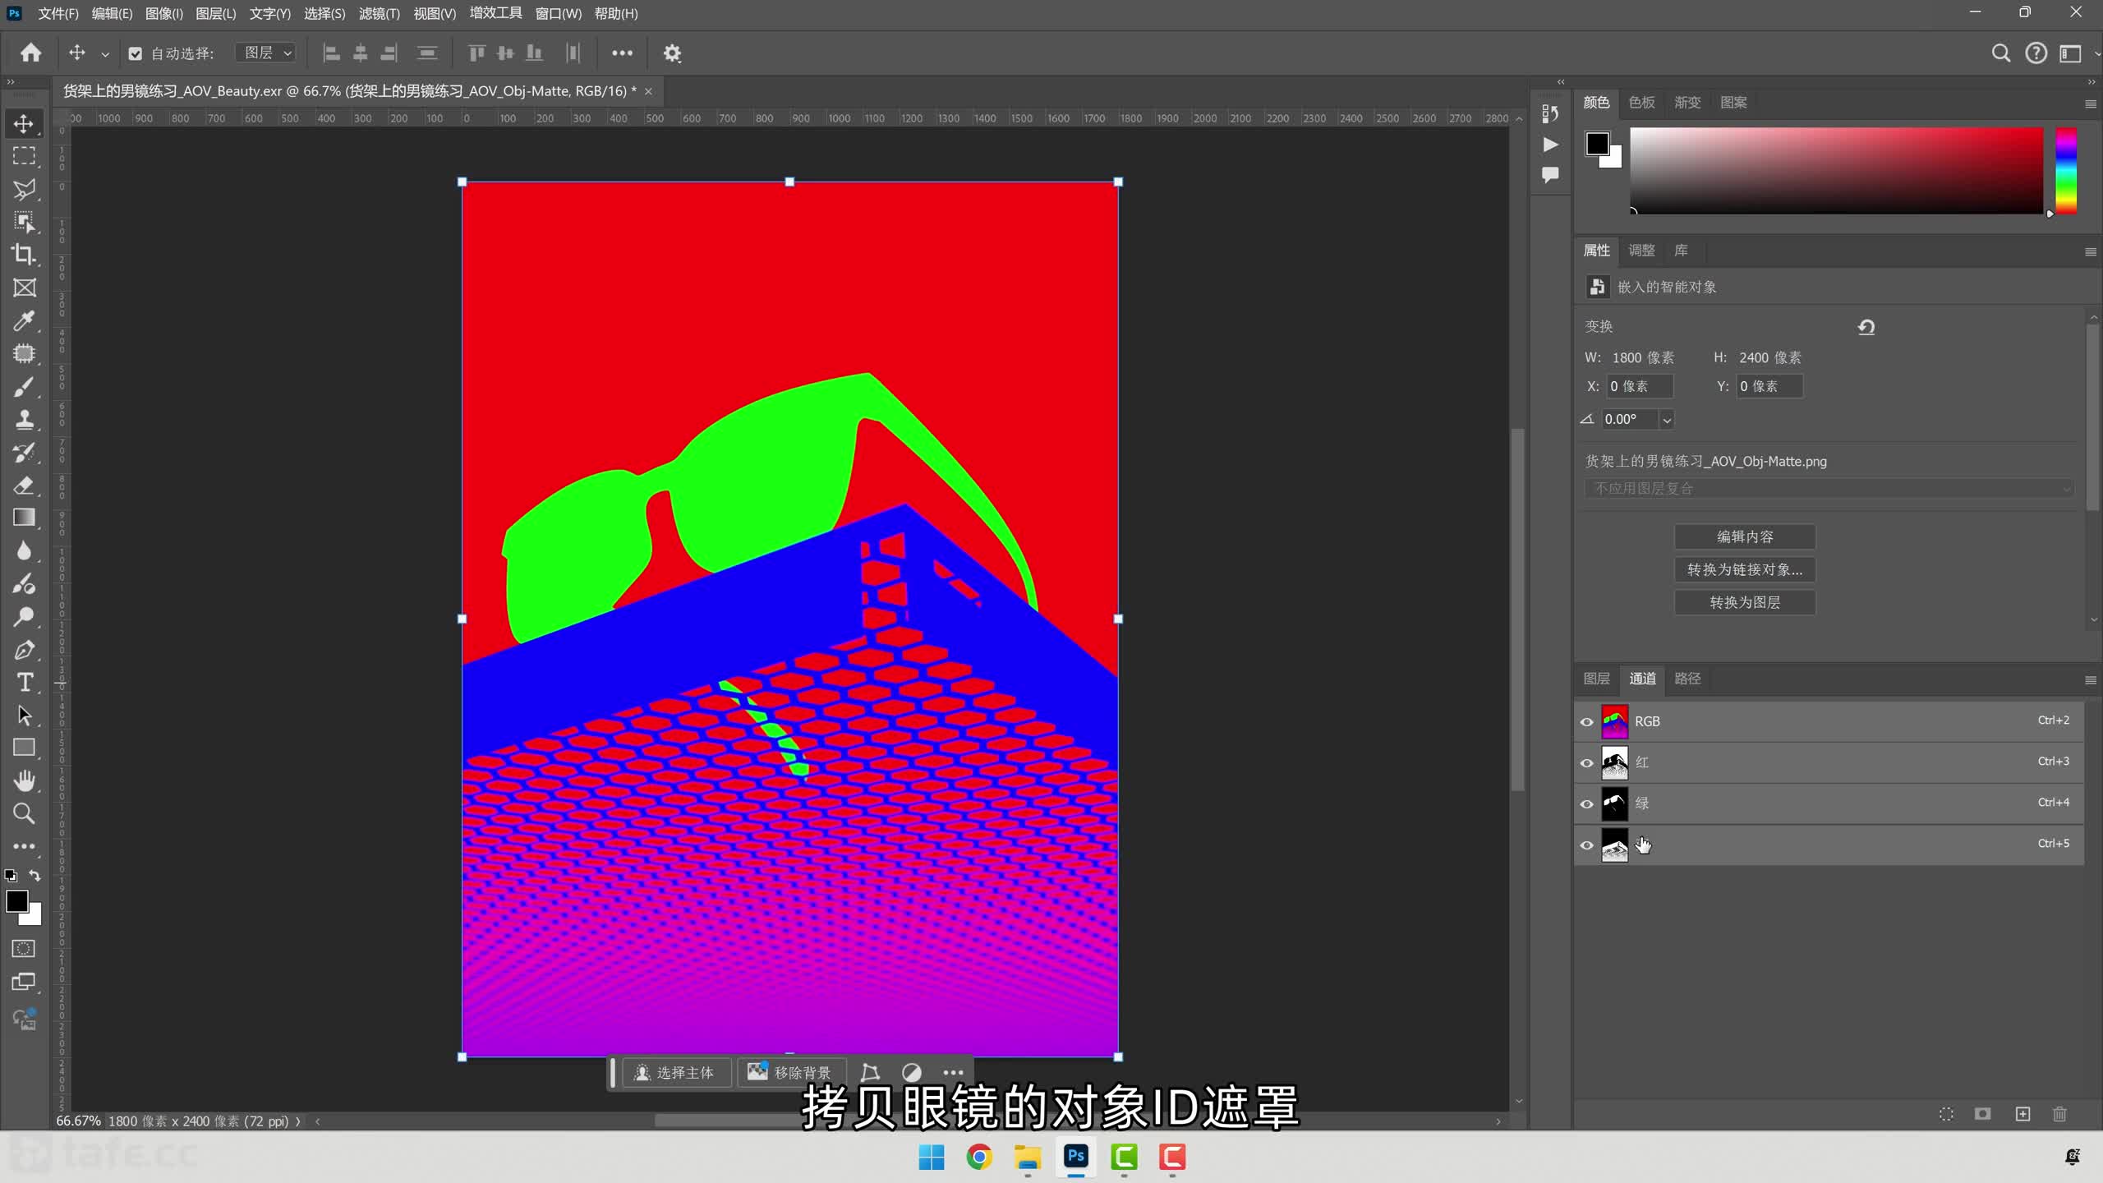Click the hue slider strip
This screenshot has width=2103, height=1183.
pyautogui.click(x=2065, y=171)
